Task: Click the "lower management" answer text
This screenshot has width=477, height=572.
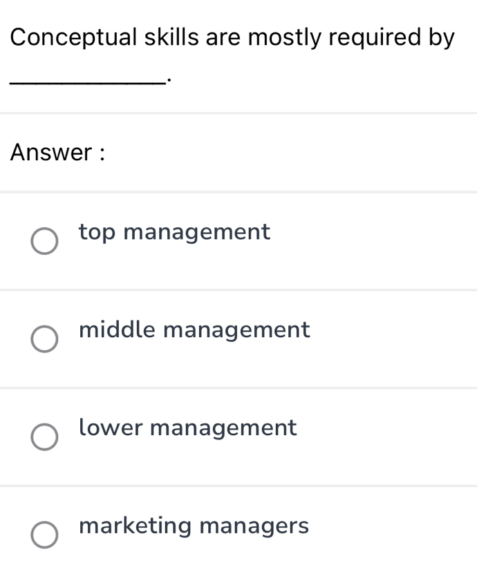Action: point(188,428)
